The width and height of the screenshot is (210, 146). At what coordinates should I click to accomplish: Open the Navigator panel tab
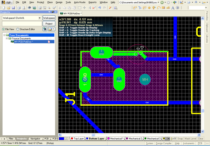35,139
